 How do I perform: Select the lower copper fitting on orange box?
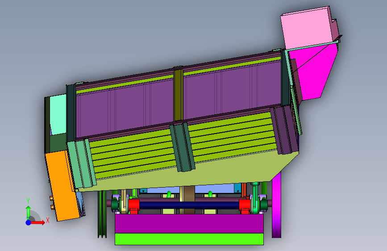pyautogui.click(x=52, y=207)
